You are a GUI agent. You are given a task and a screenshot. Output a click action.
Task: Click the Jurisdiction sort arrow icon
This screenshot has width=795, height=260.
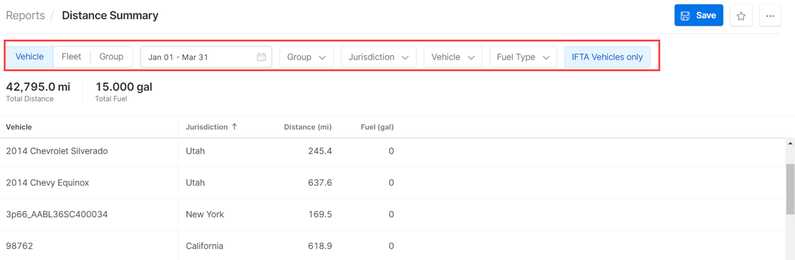(234, 127)
